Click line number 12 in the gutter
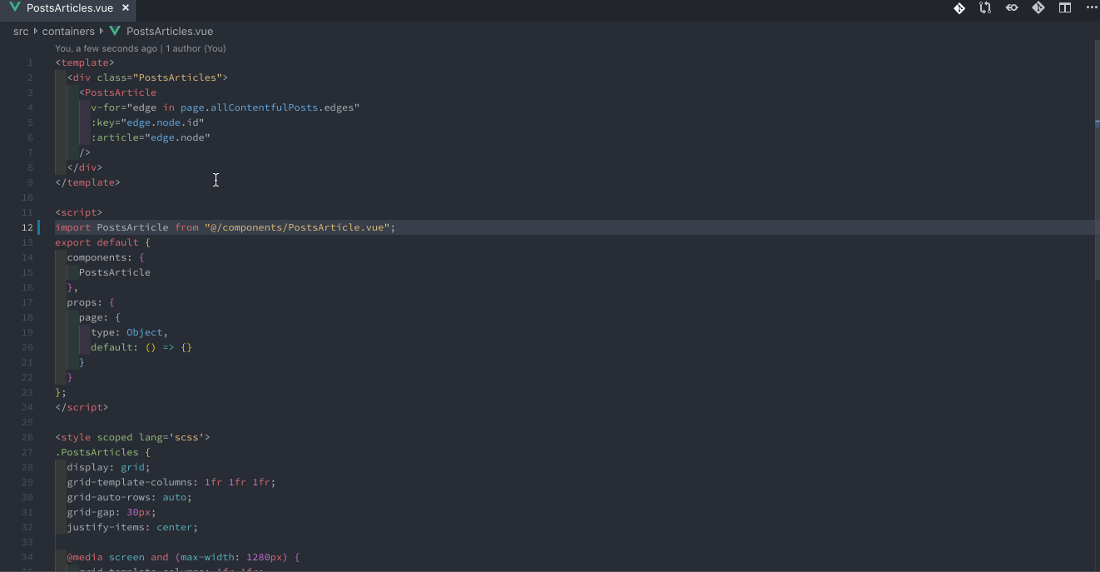1100x572 pixels. (x=27, y=227)
